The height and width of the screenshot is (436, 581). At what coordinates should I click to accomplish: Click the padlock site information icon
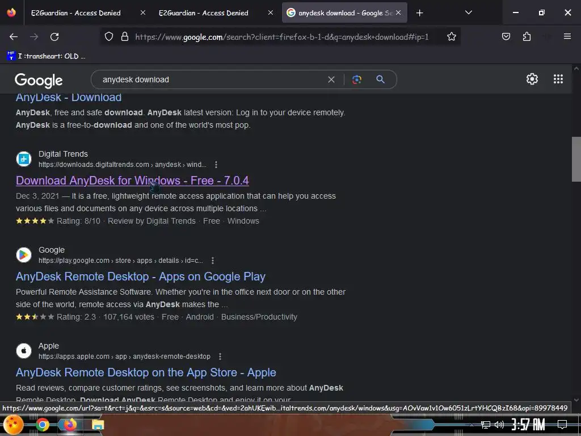point(125,37)
